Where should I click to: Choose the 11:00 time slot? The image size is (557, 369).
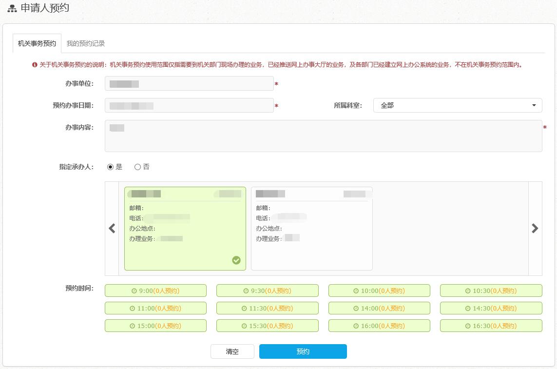coord(155,308)
